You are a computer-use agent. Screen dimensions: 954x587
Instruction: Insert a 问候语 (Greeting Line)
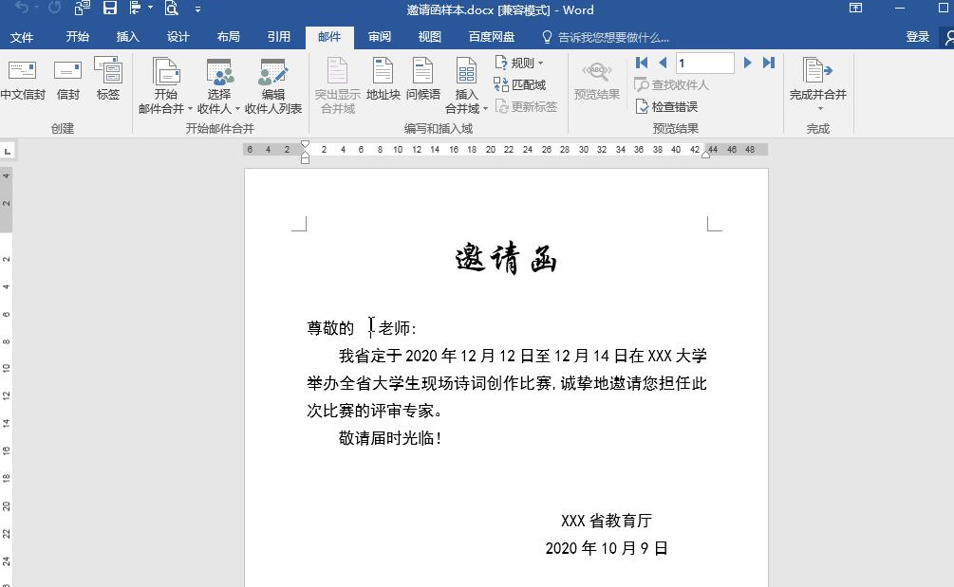coord(422,81)
